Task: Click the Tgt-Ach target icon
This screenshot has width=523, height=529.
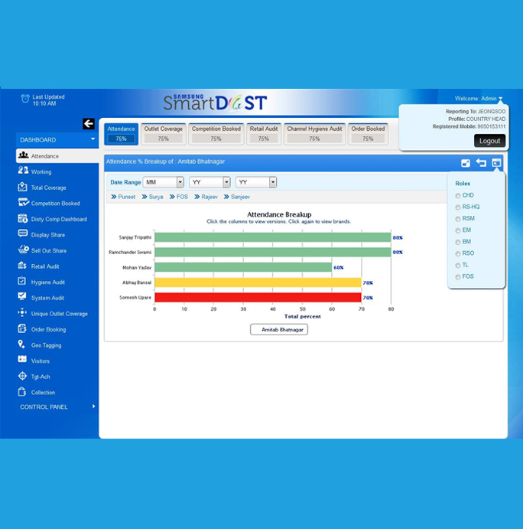Action: click(22, 376)
